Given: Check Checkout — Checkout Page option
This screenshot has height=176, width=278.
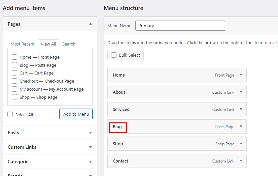Looking at the screenshot, I should click(14, 81).
